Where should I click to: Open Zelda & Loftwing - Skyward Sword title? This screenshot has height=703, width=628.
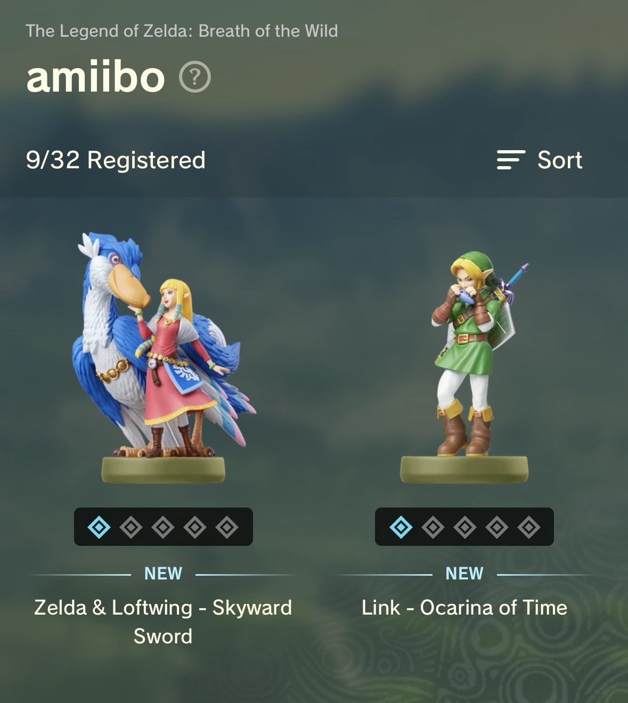(163, 622)
